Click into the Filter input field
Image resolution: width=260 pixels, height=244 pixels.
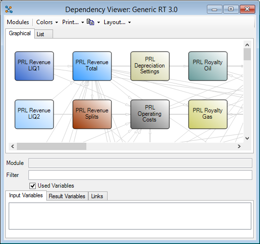click(x=140, y=175)
